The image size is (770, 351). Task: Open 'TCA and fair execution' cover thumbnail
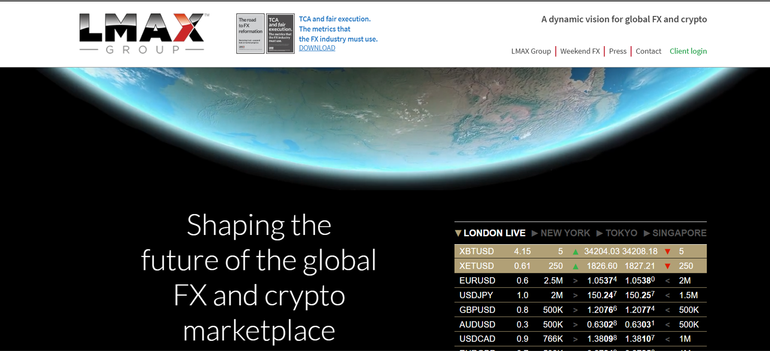click(281, 33)
